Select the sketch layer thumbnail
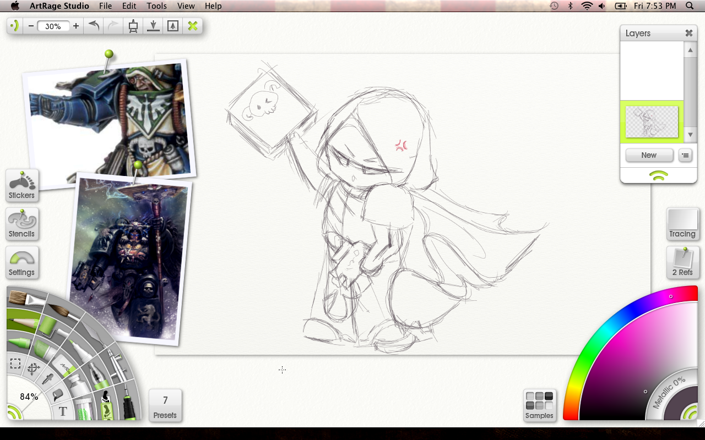The height and width of the screenshot is (440, 705). point(652,122)
